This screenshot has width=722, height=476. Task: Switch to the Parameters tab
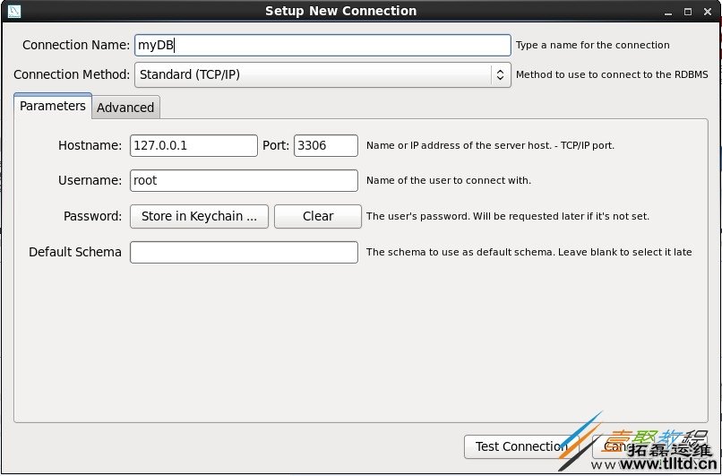click(x=53, y=106)
